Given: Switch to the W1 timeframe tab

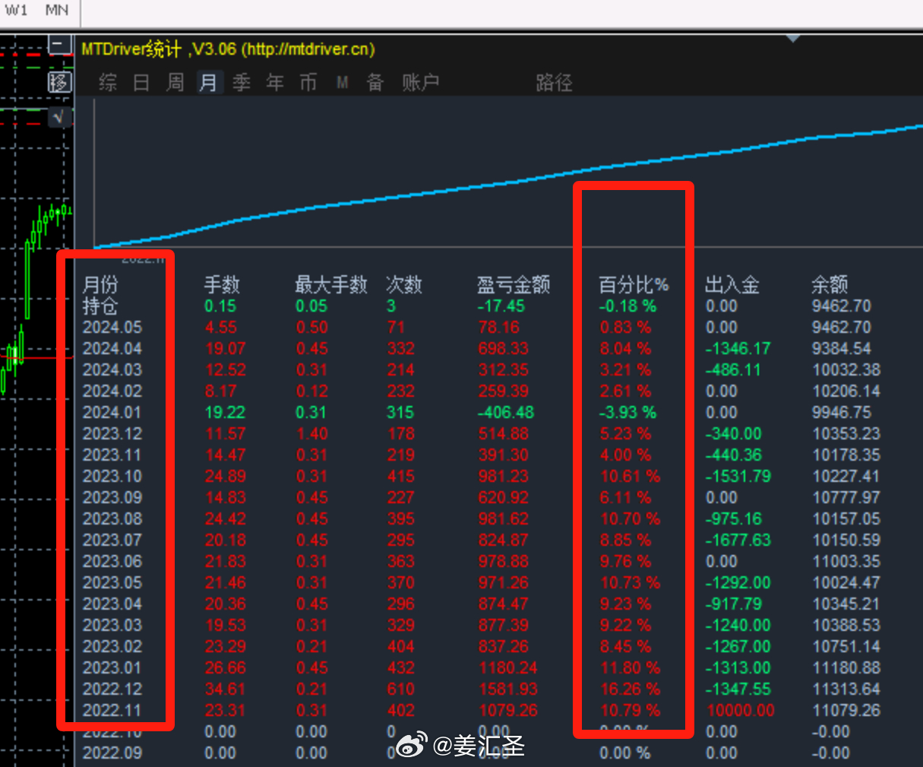Looking at the screenshot, I should tap(16, 11).
